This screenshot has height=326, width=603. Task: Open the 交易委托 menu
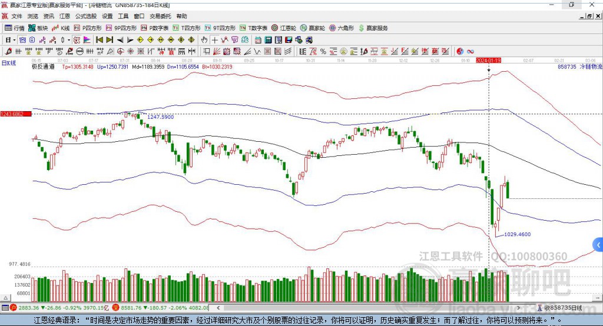pyautogui.click(x=160, y=16)
